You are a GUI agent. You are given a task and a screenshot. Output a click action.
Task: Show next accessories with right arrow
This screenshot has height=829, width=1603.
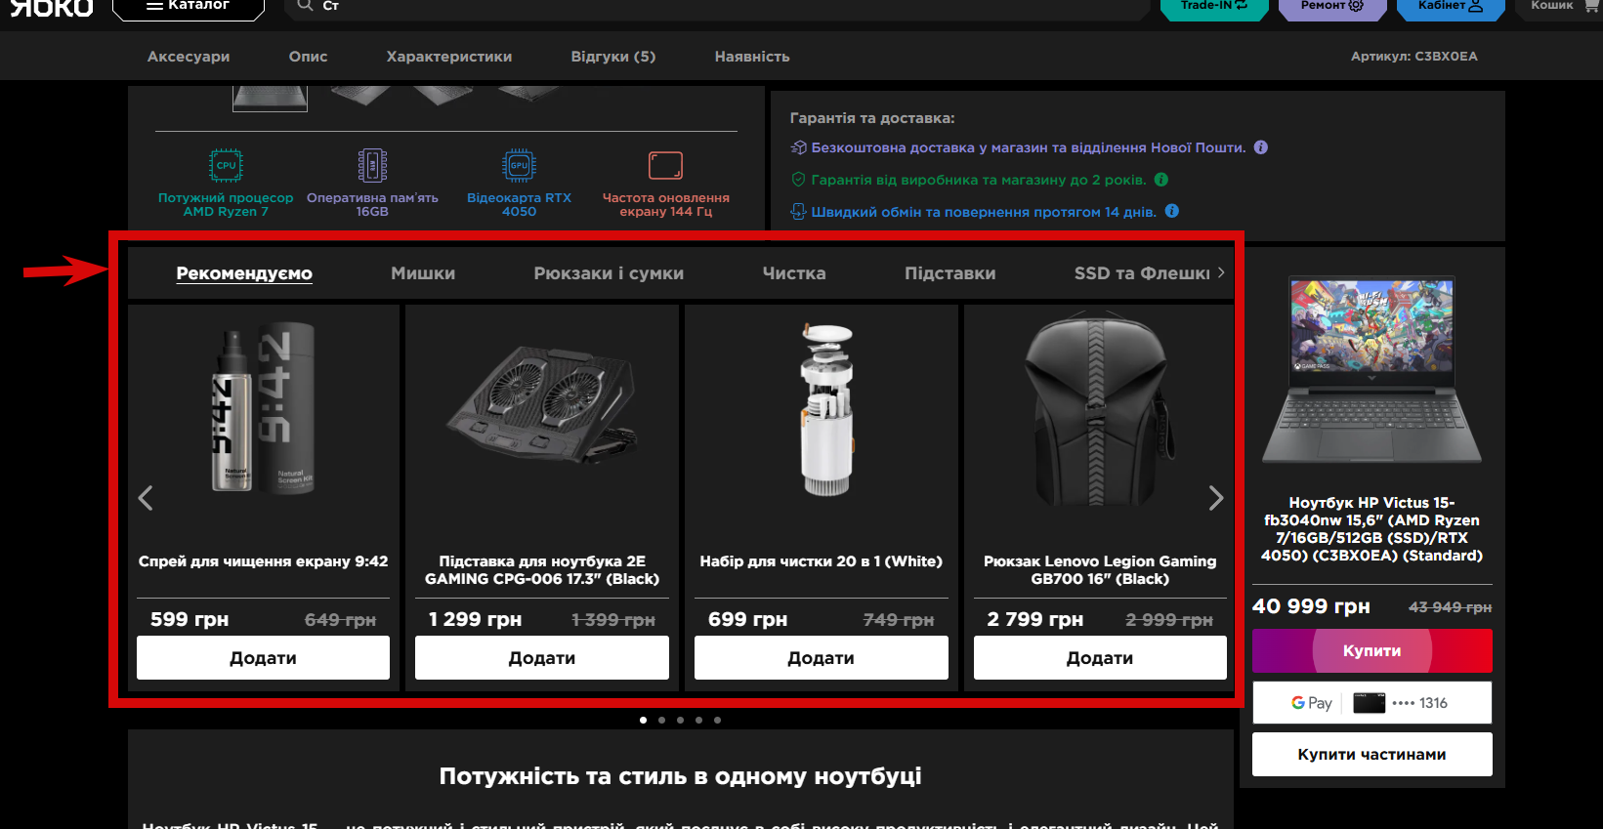tap(1216, 498)
